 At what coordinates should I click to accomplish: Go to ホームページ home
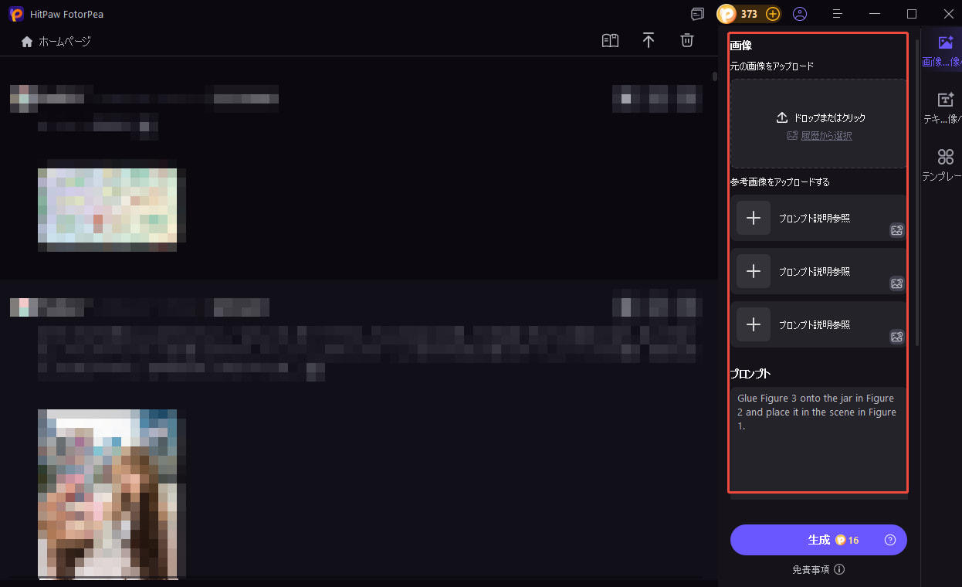pos(56,42)
